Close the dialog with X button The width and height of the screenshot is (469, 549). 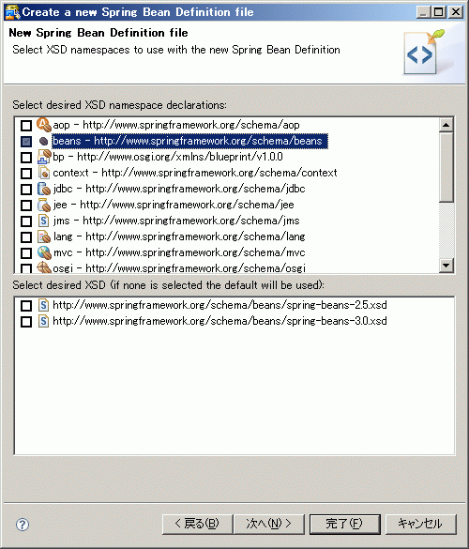[456, 12]
